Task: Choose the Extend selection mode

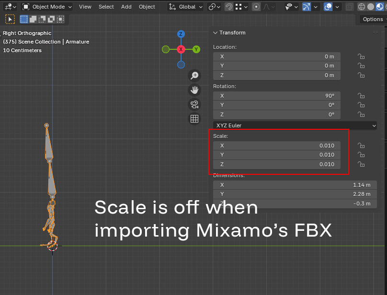Action: pos(33,19)
